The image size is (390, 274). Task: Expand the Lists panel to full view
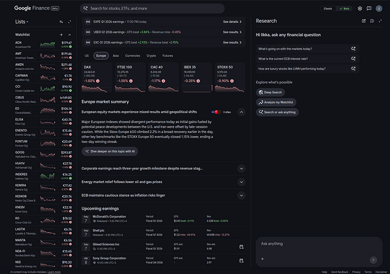pyautogui.click(x=70, y=22)
